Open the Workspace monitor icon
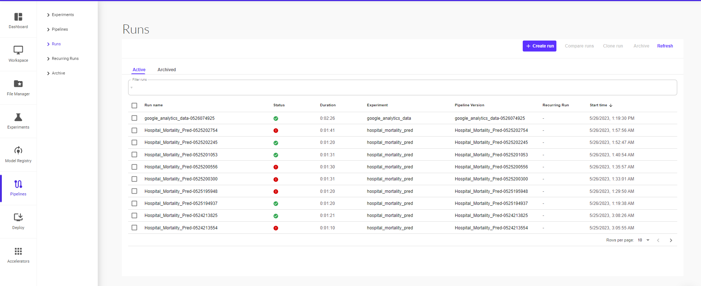 (x=18, y=50)
